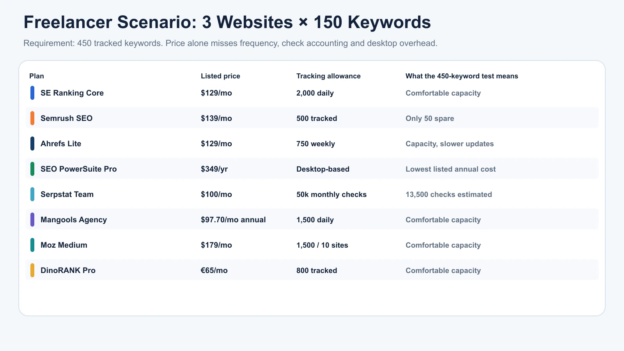Viewport: 624px width, 351px height.
Task: Select the "SE Ranking Core" plan name
Action: coord(72,93)
